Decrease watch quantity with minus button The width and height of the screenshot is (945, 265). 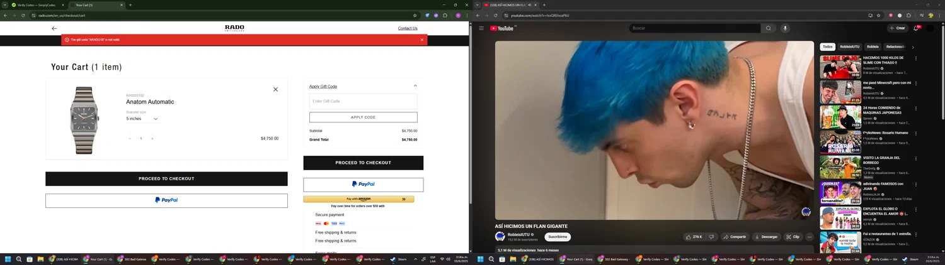(x=130, y=138)
